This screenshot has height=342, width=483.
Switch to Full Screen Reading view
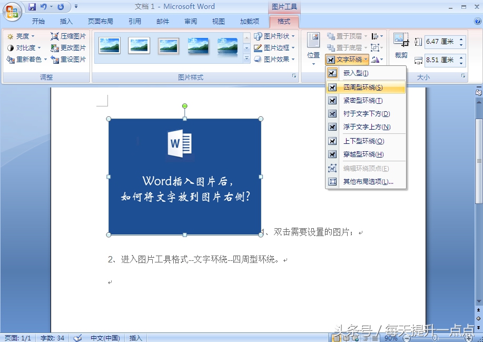click(x=347, y=338)
